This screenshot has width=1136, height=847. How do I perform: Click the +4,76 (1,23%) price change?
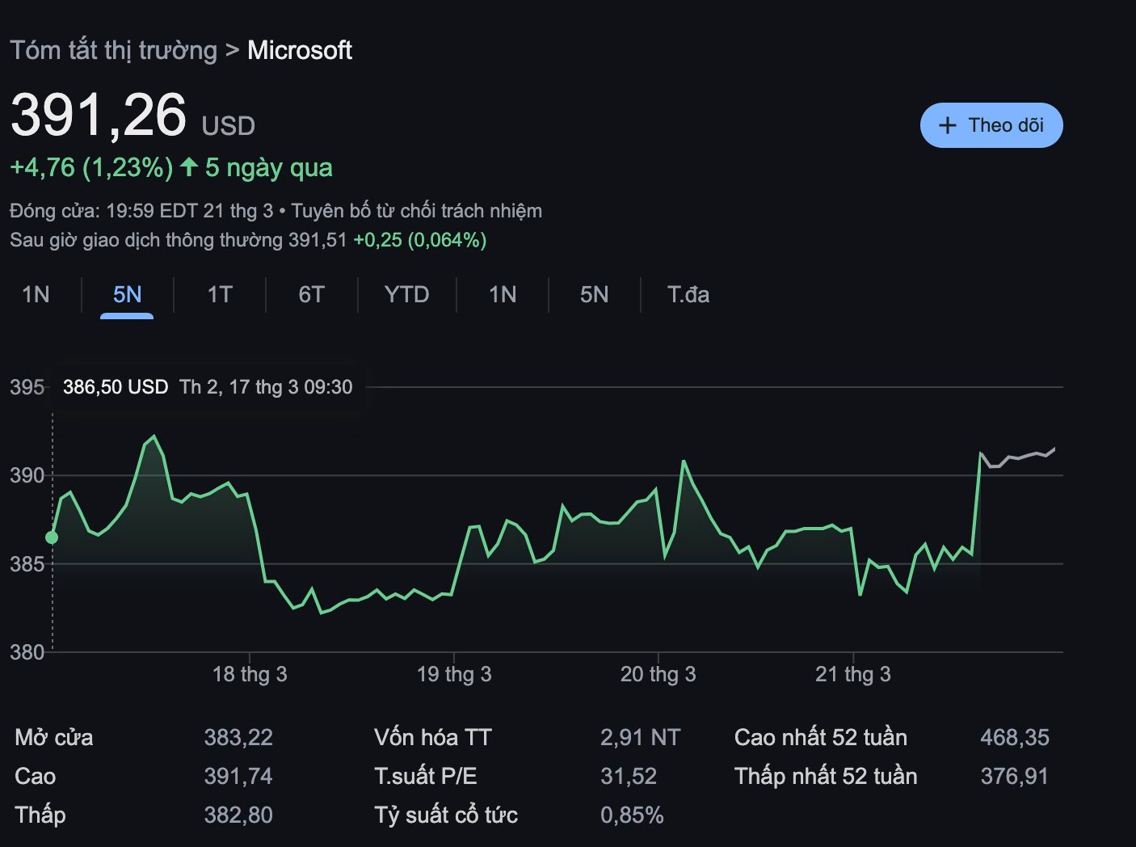(x=91, y=167)
